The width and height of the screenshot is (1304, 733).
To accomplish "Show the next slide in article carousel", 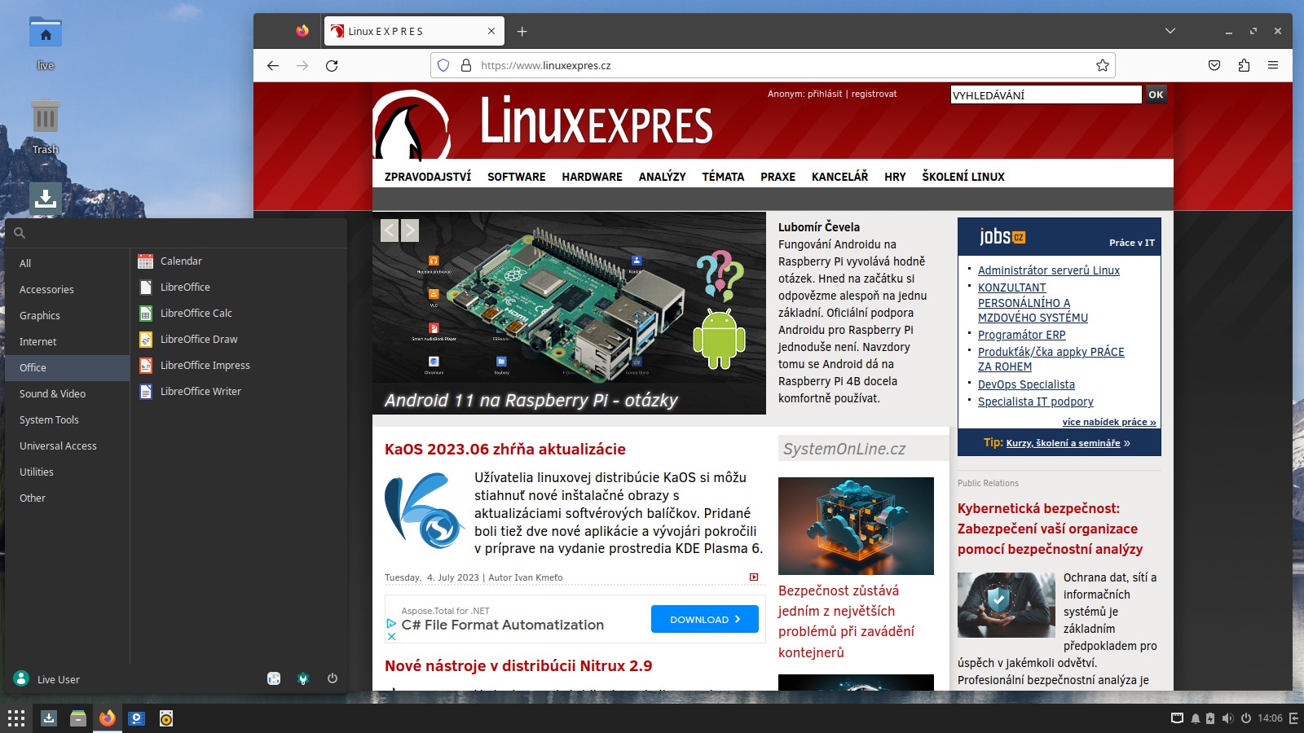I will tap(410, 230).
